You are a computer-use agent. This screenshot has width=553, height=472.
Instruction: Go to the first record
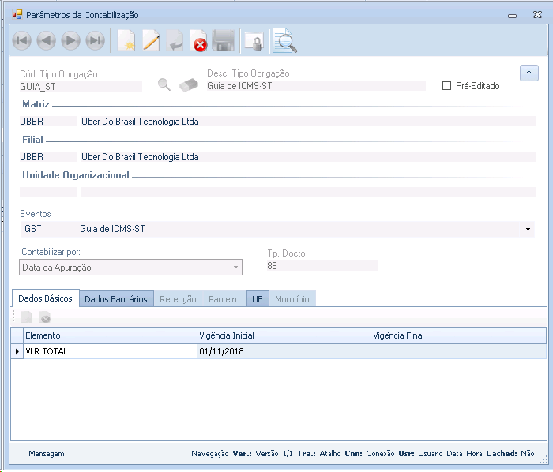[x=22, y=41]
